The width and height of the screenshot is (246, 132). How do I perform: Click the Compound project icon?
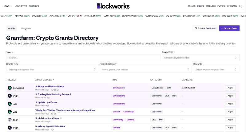point(10,88)
